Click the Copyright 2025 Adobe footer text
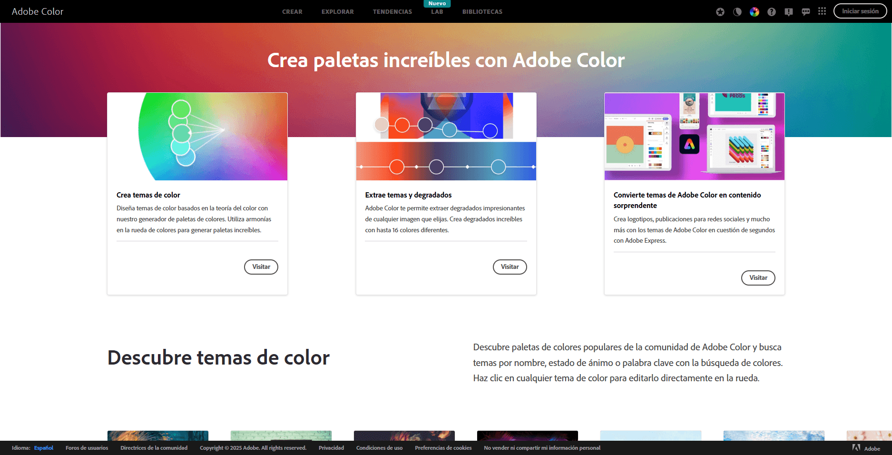Screen dimensions: 892x455 [x=253, y=448]
